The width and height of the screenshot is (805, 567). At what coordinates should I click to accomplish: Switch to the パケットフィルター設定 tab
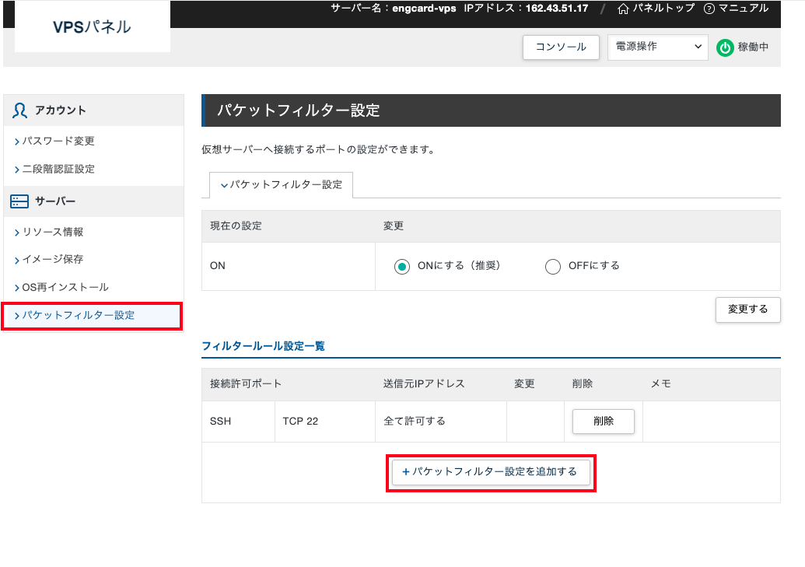click(x=280, y=185)
